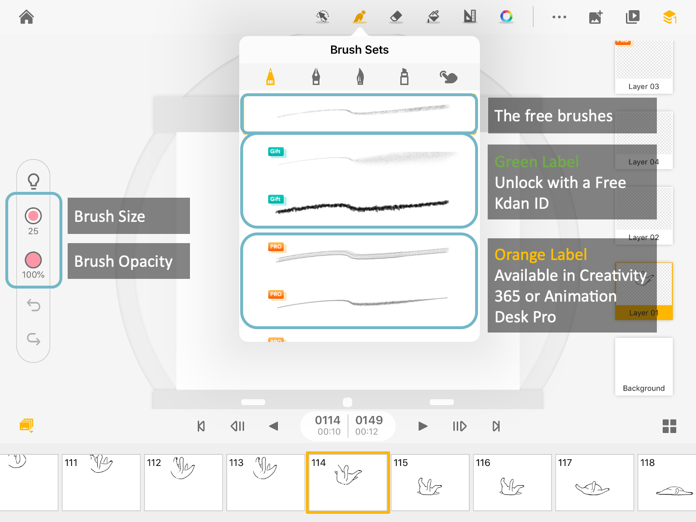This screenshot has height=522, width=696.
Task: Select Layer 02 thumbnail
Action: click(x=644, y=216)
